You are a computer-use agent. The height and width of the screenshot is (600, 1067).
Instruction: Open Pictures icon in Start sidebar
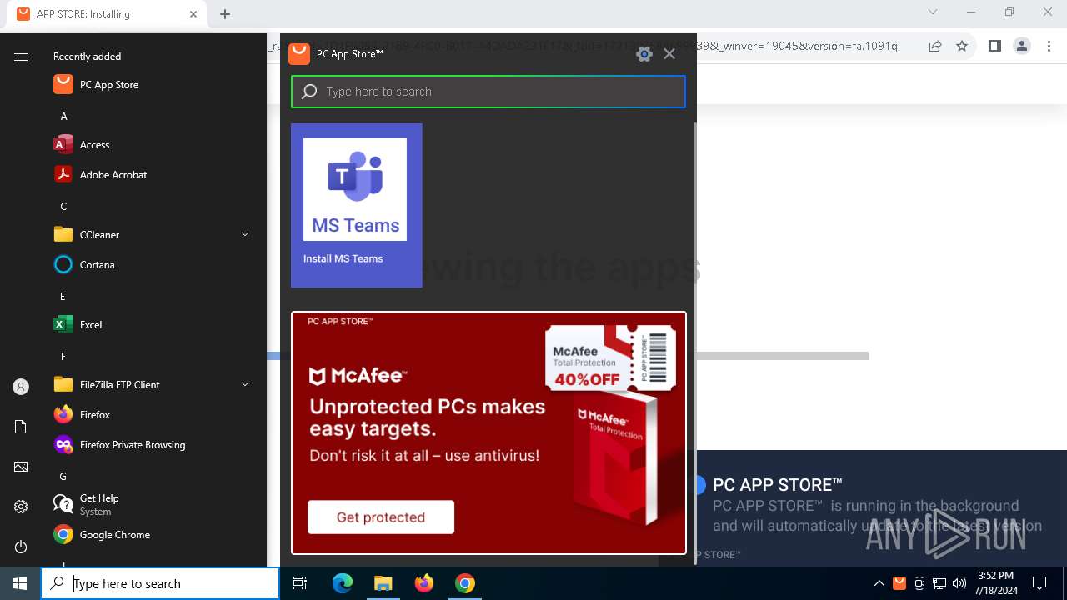tap(21, 467)
